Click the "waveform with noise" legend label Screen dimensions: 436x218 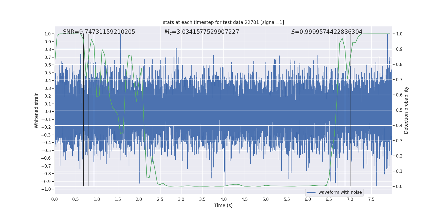click(x=340, y=192)
